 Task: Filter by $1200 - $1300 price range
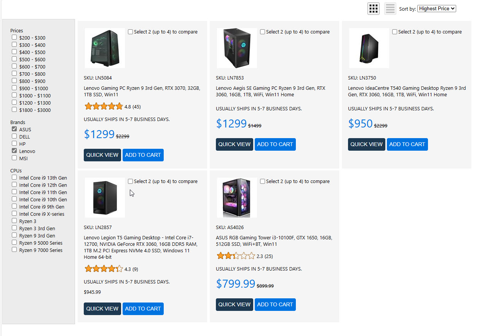pyautogui.click(x=14, y=103)
